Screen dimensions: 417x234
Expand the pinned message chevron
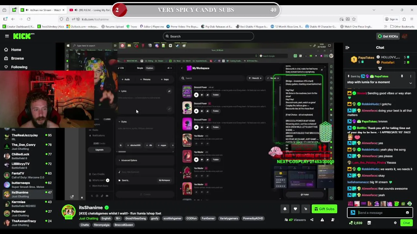tap(410, 83)
